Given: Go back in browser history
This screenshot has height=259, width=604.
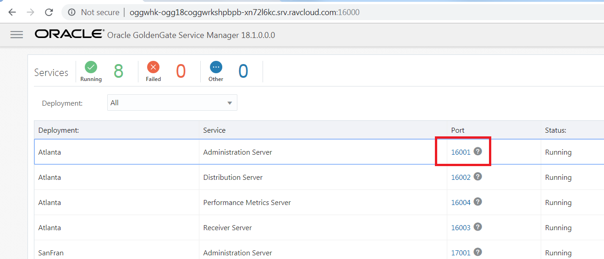Looking at the screenshot, I should pos(12,12).
